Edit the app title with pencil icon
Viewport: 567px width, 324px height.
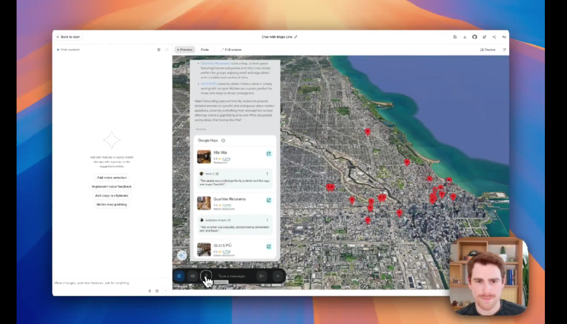click(296, 37)
